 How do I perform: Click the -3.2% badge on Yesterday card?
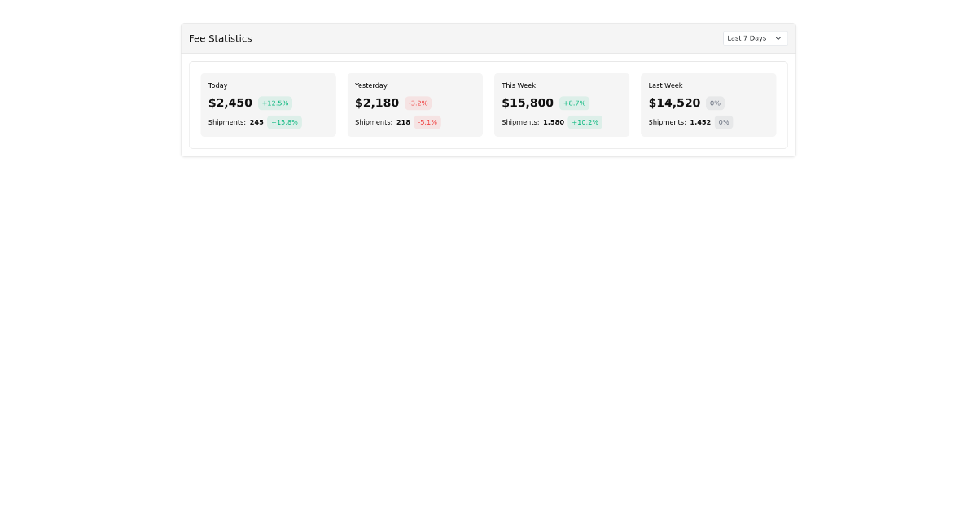click(x=418, y=103)
